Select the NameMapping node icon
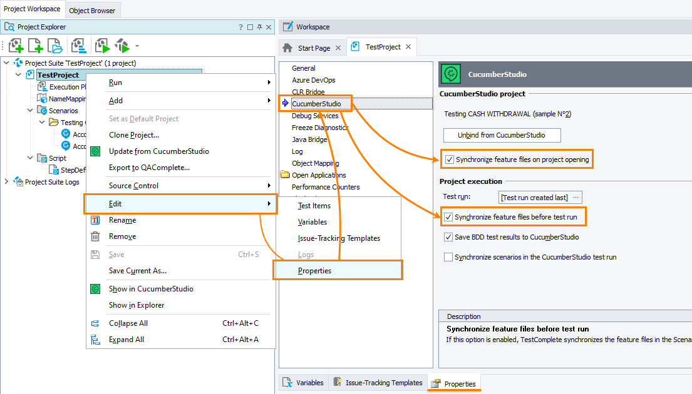 41,98
